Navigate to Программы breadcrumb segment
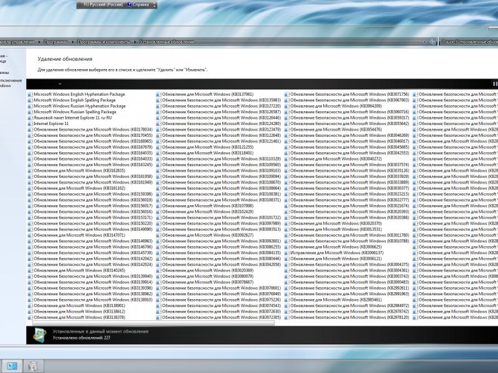Screen dimensions: 498x373 pos(56,42)
